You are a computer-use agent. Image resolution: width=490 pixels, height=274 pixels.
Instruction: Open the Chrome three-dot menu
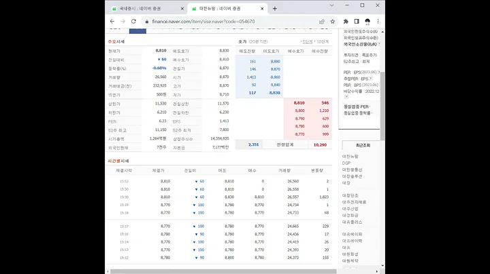(x=378, y=22)
